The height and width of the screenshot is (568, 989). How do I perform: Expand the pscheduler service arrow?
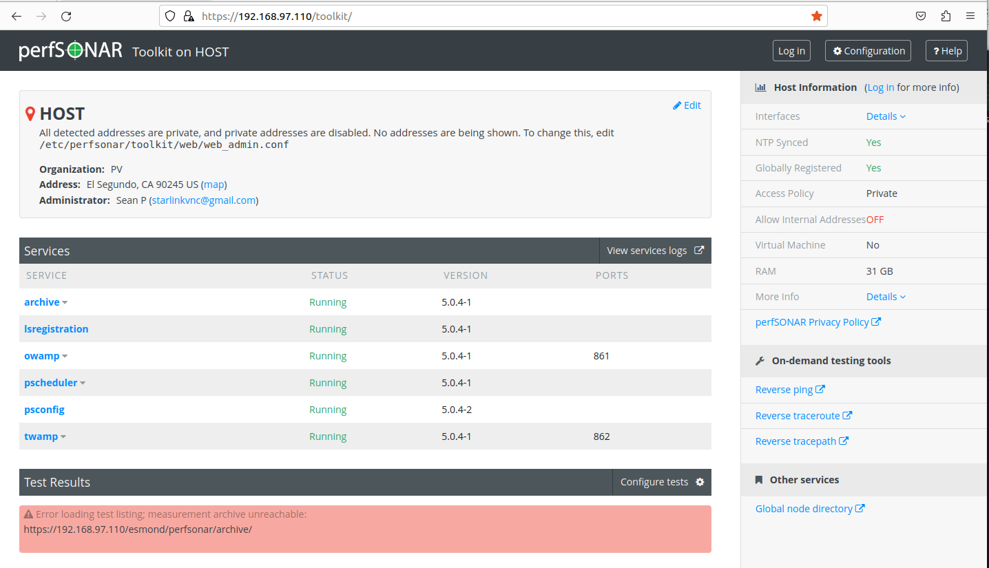tap(83, 383)
